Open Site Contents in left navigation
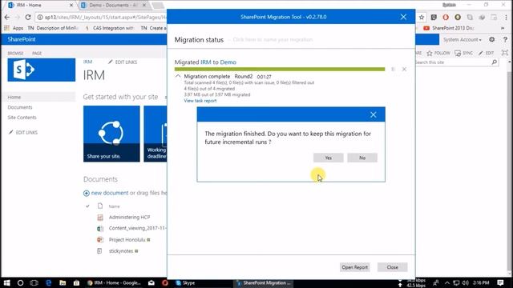The width and height of the screenshot is (513, 288). (x=22, y=118)
